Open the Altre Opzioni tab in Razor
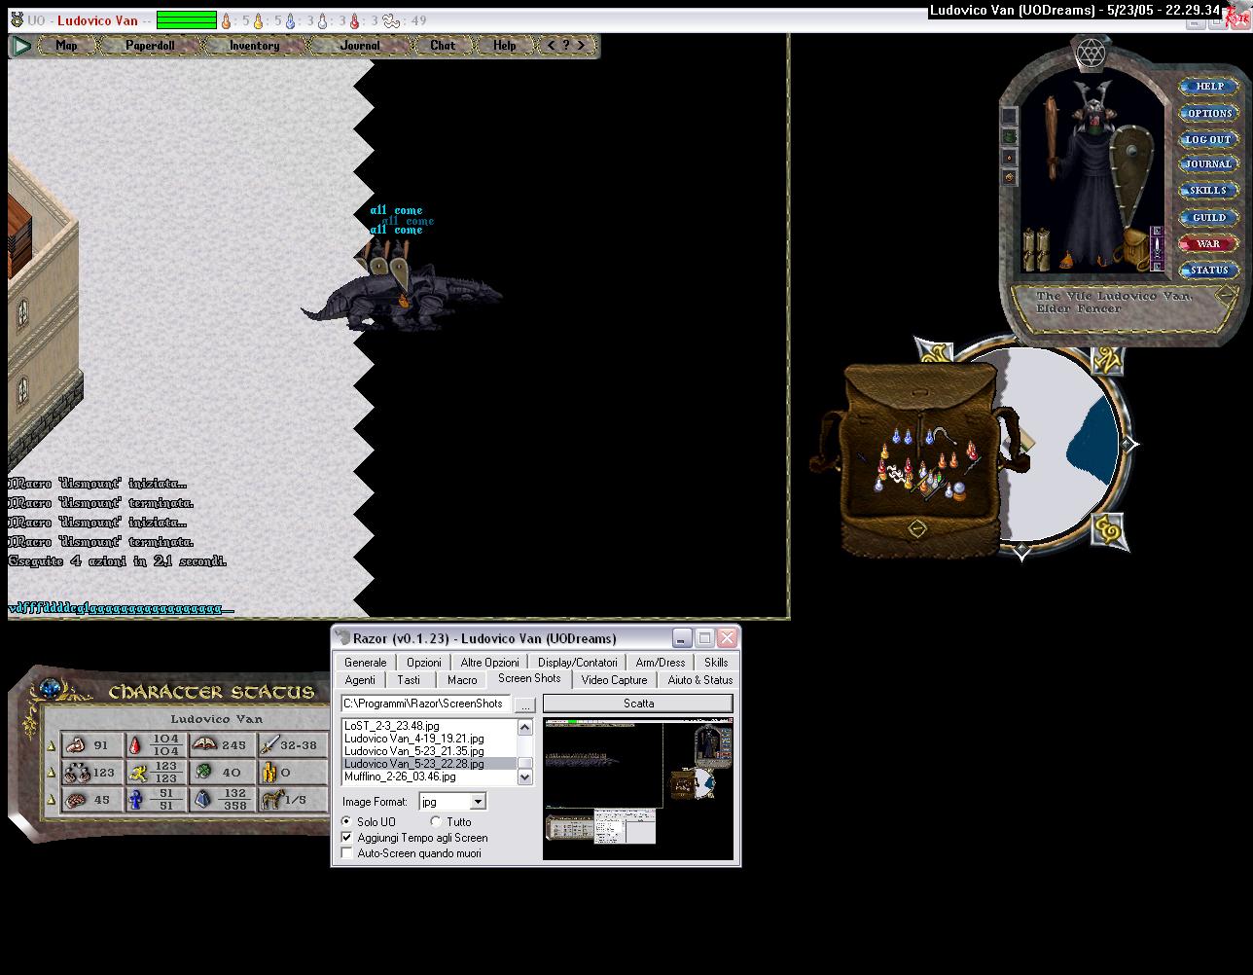Image resolution: width=1253 pixels, height=975 pixels. tap(490, 663)
